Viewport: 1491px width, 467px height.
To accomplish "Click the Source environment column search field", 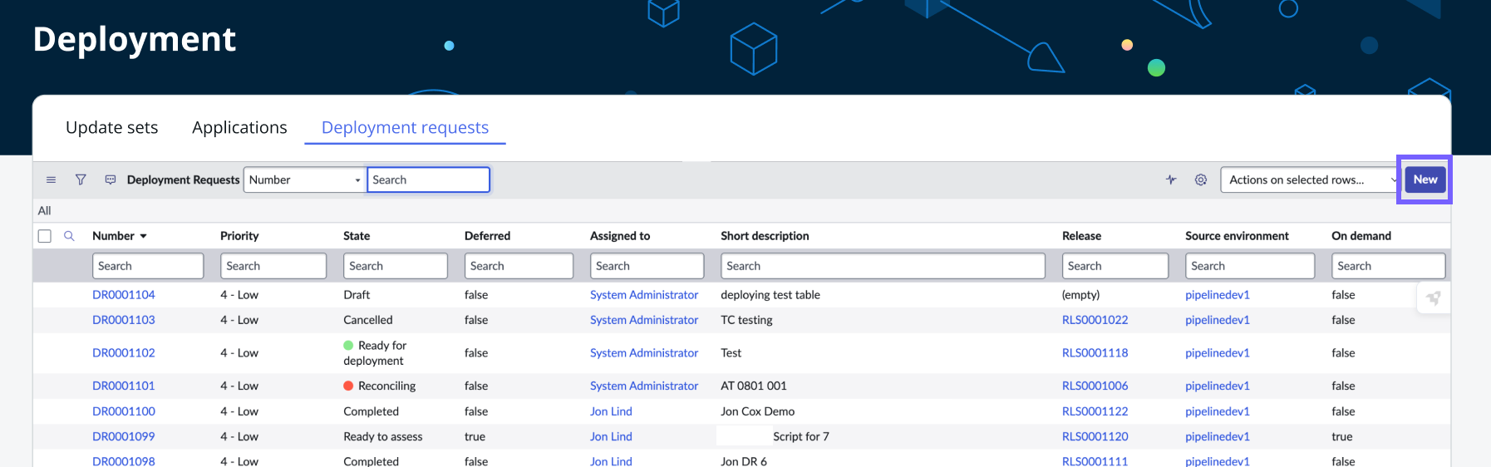I will coord(1250,266).
